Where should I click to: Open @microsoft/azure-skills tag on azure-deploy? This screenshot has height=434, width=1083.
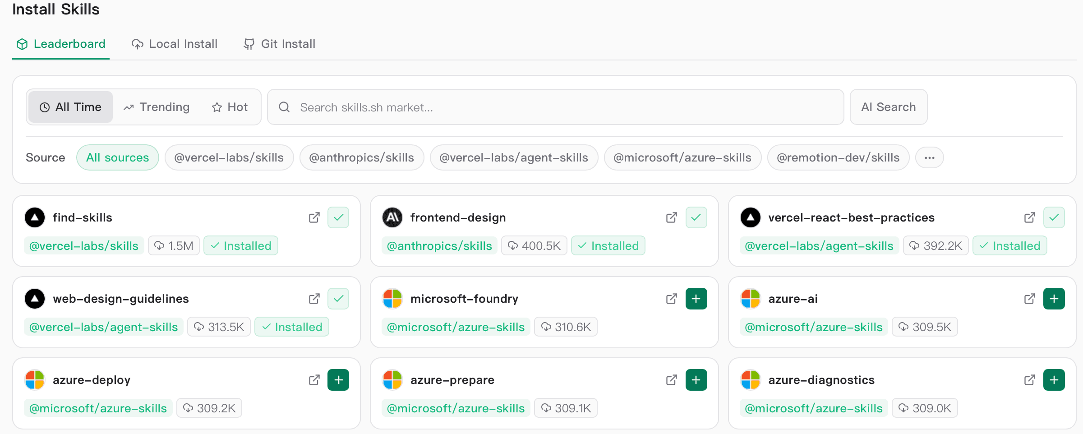coord(98,408)
